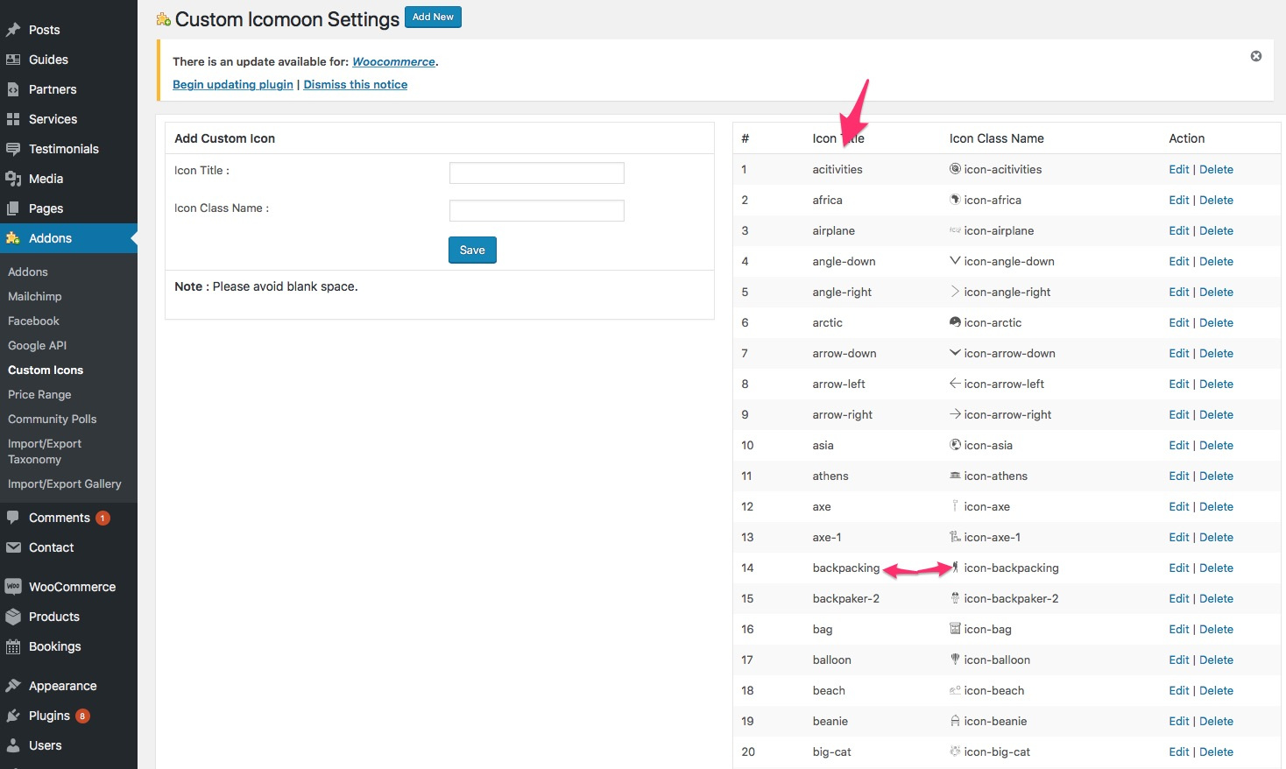Image resolution: width=1286 pixels, height=769 pixels.
Task: Open the WooCommerce icon in sidebar
Action: click(x=13, y=587)
